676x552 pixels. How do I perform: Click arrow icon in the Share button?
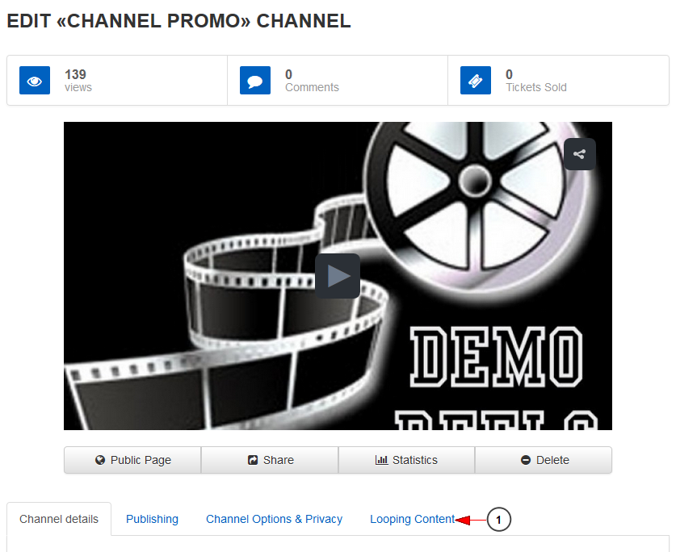tap(253, 460)
